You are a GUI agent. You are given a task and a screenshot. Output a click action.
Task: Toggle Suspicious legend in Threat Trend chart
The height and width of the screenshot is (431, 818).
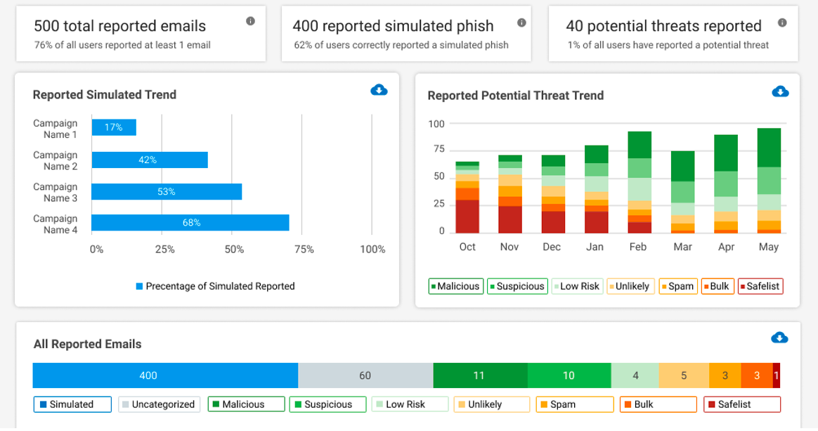(517, 286)
